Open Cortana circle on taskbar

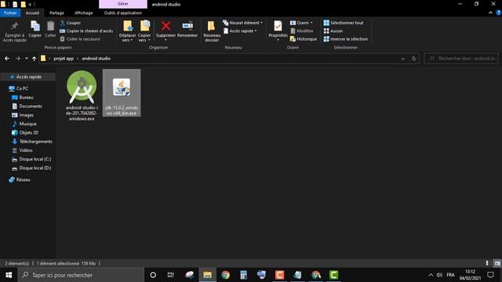(x=153, y=275)
